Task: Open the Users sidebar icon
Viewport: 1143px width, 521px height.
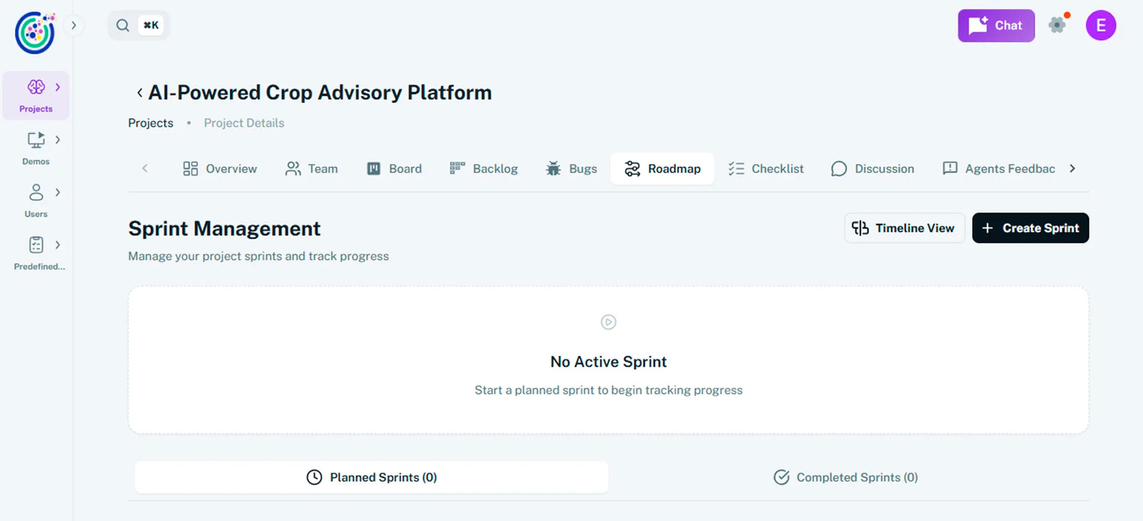Action: [36, 193]
